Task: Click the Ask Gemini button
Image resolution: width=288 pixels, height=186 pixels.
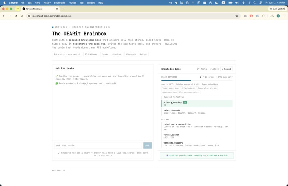Action: coord(277,9)
